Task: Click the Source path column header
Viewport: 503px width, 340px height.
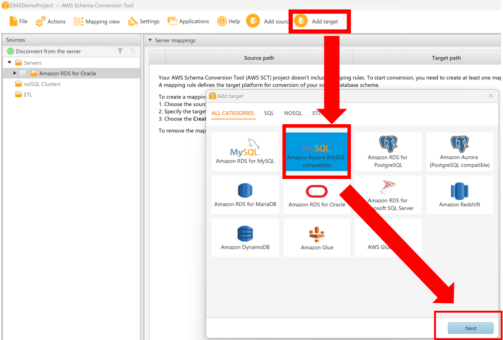Action: (259, 58)
